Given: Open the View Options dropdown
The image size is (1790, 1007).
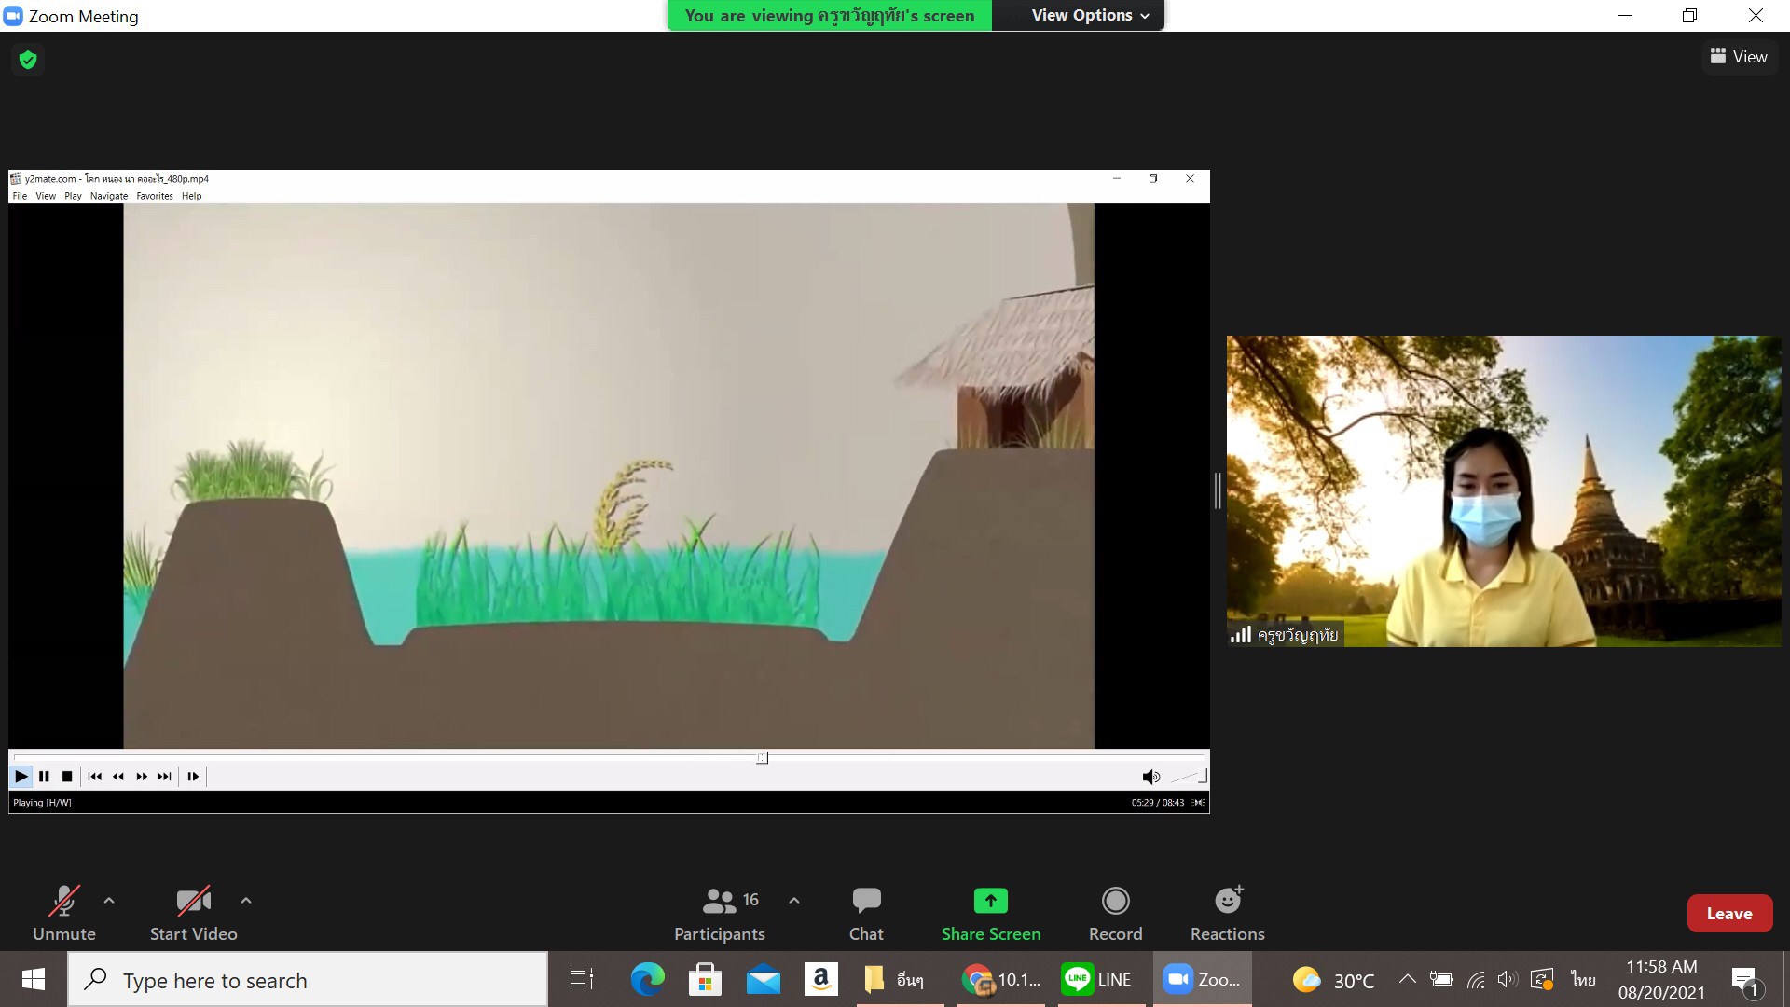Looking at the screenshot, I should 1090,15.
